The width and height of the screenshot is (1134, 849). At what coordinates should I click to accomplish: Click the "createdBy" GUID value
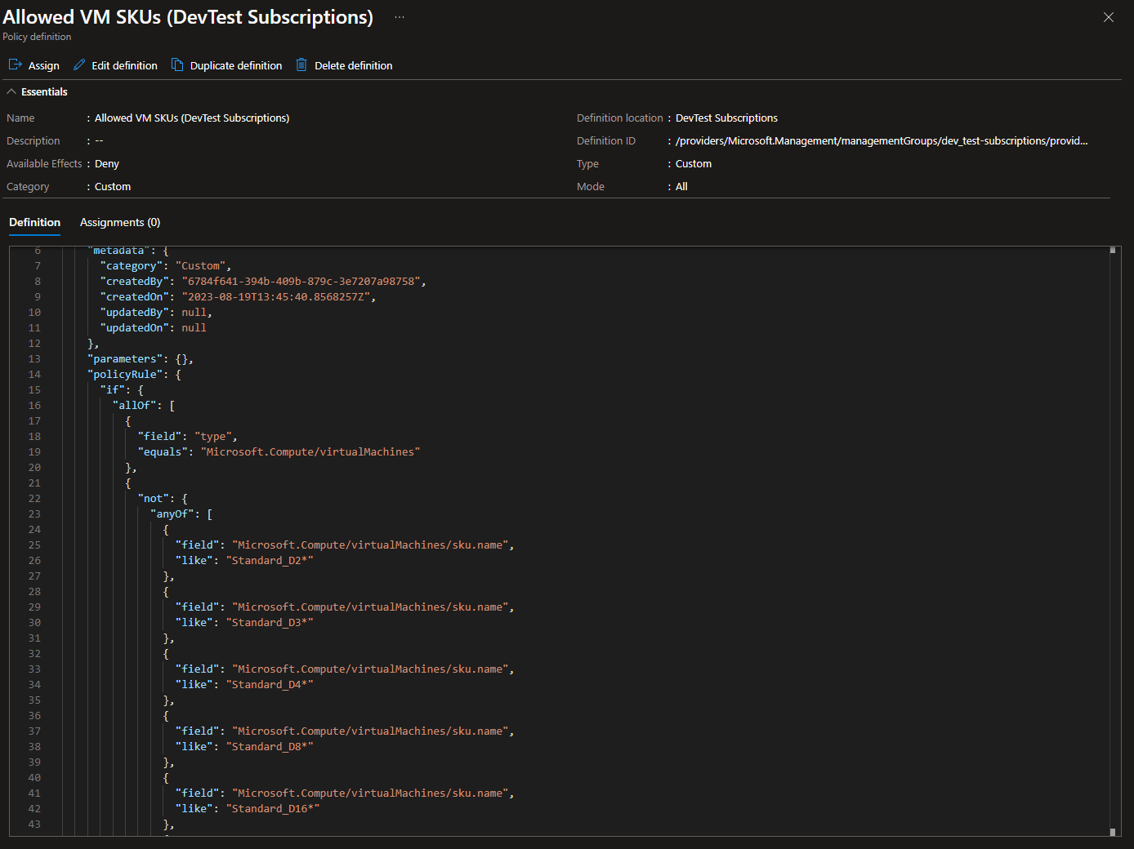point(301,281)
